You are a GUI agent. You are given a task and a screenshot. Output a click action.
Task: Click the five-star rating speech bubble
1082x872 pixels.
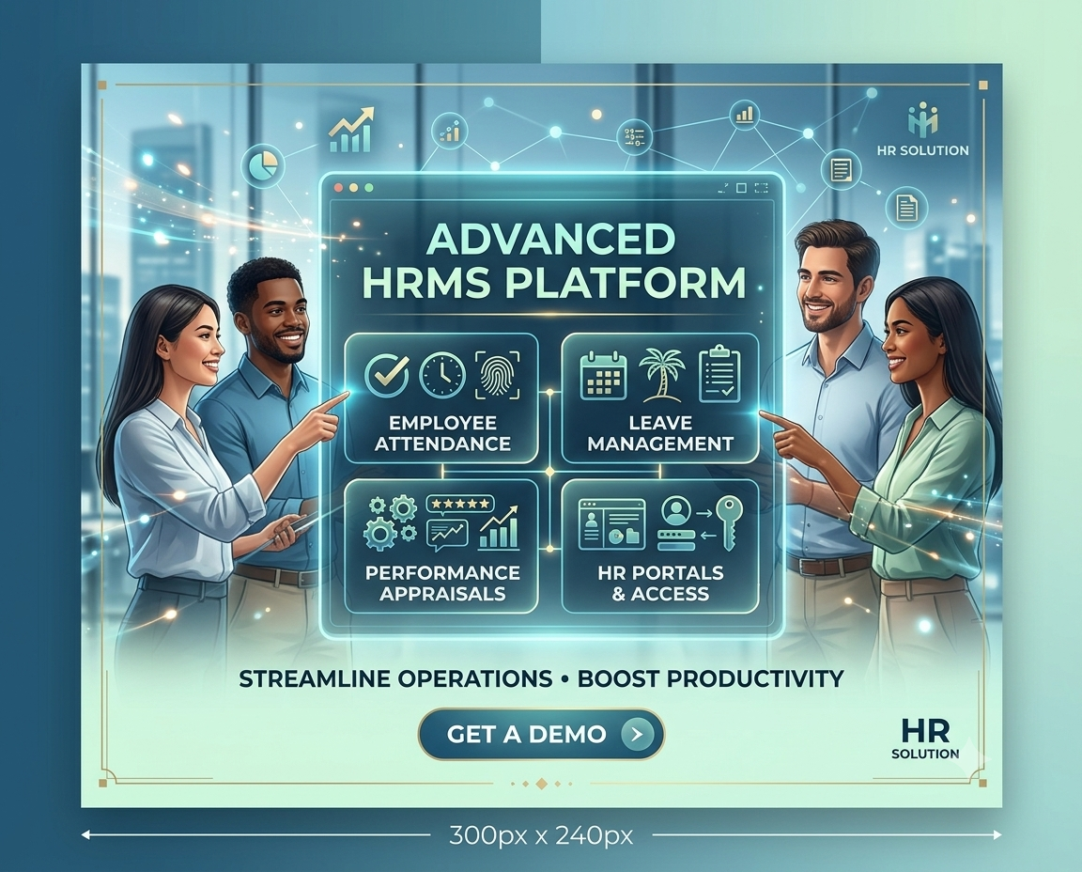click(460, 505)
